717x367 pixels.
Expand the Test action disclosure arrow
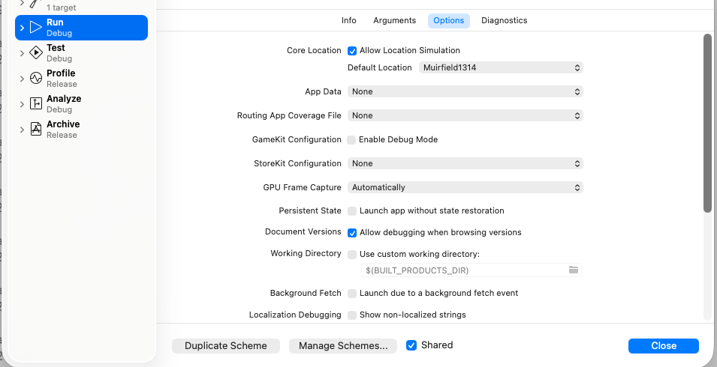tap(22, 53)
